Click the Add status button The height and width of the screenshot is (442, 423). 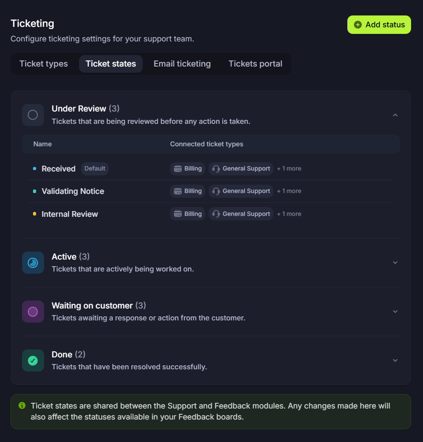(x=379, y=25)
